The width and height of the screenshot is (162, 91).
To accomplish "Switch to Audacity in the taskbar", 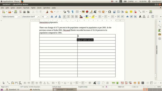I will pyautogui.click(x=35, y=89).
